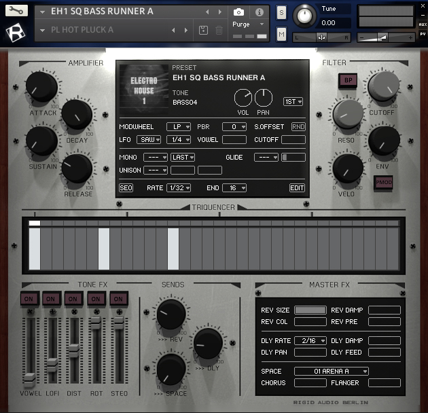428x413 pixels.
Task: Click the sequencer EDIT button
Action: click(x=297, y=187)
